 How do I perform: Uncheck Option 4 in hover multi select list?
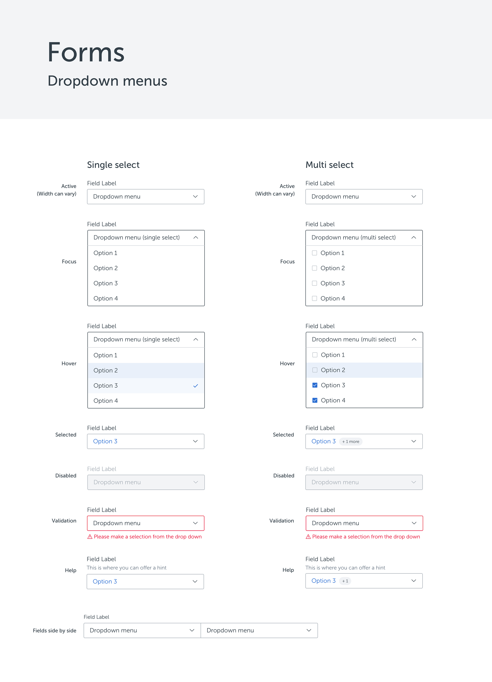tap(315, 400)
